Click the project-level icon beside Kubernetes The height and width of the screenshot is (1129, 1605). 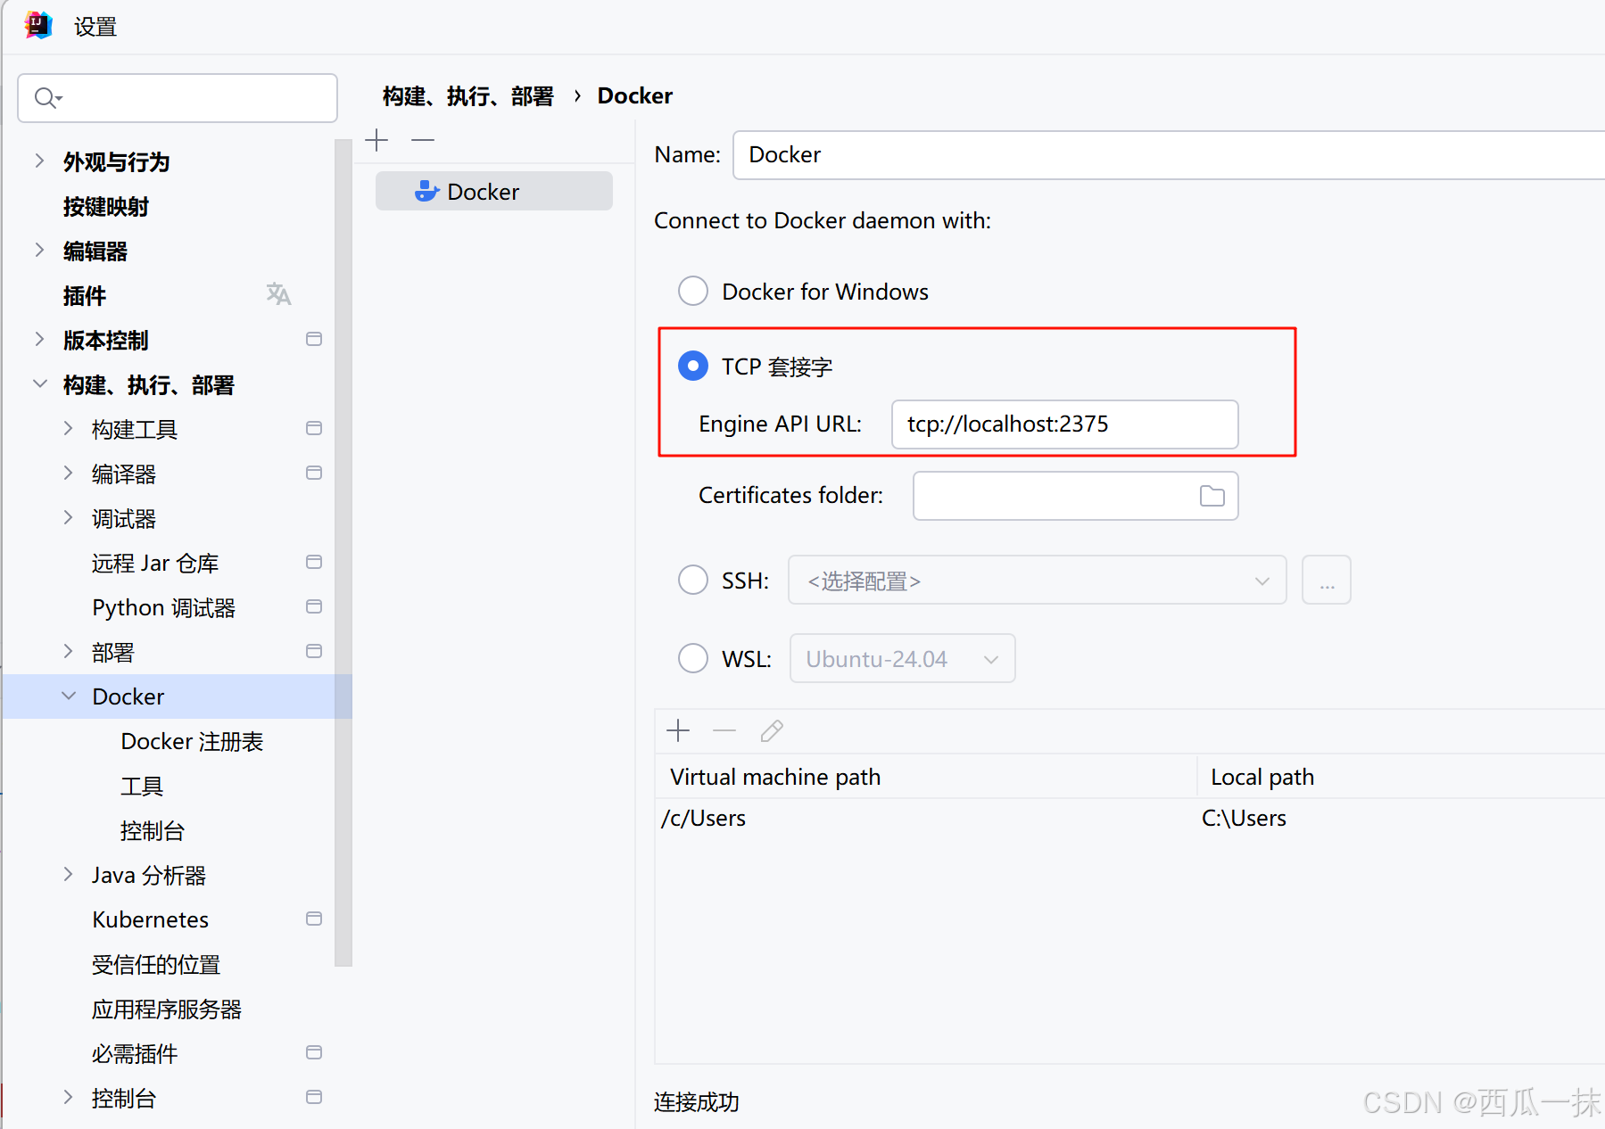[314, 919]
